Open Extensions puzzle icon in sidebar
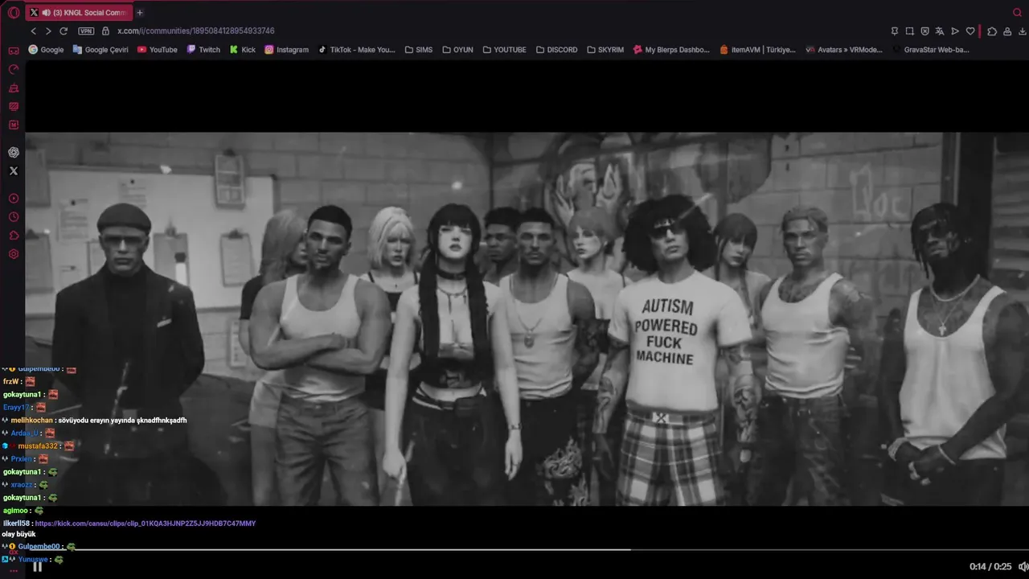This screenshot has width=1029, height=579. pos(14,236)
